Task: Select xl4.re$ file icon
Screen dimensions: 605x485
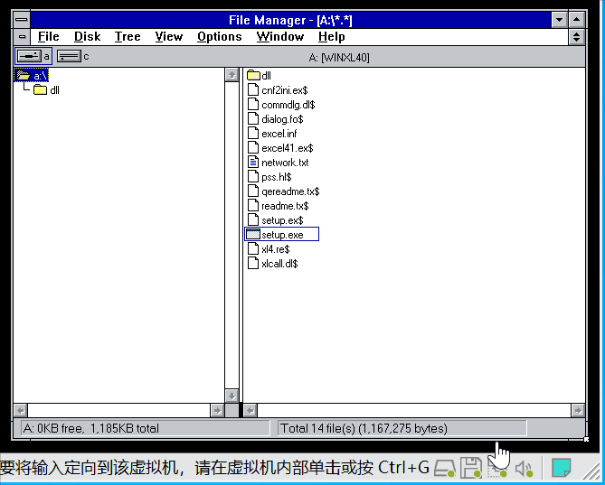Action: [x=253, y=249]
